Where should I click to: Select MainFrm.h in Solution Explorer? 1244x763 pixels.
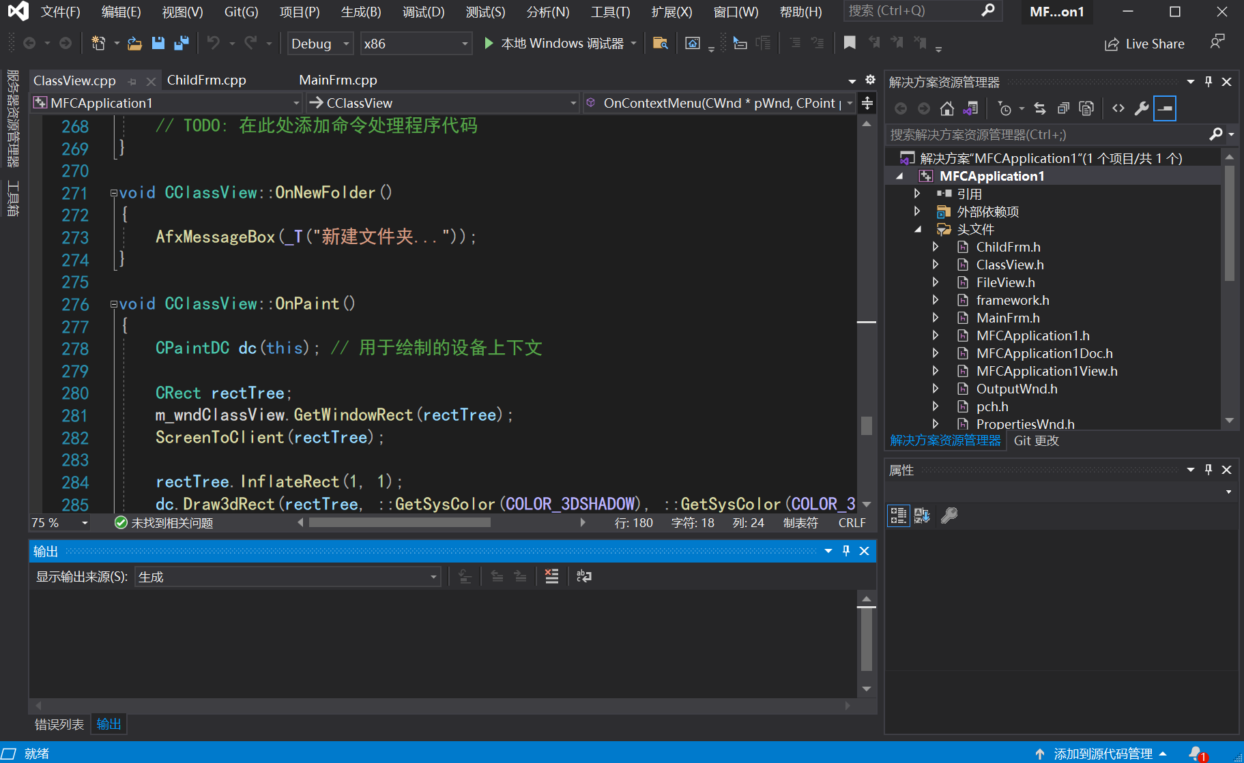[1008, 318]
